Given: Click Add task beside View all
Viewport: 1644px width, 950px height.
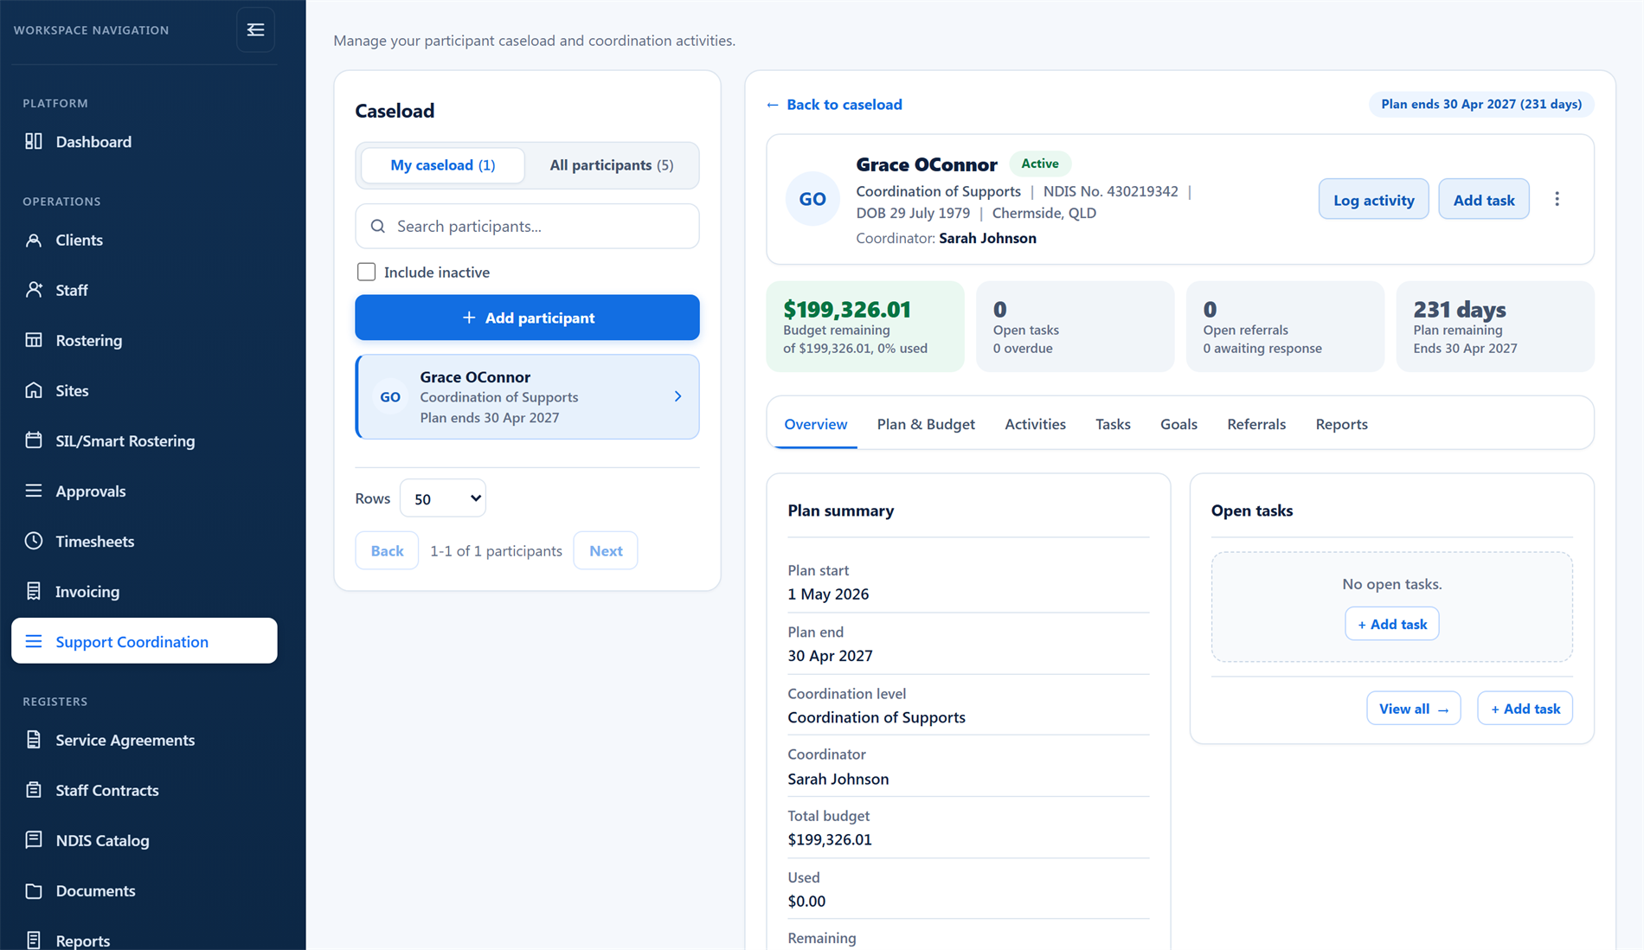Looking at the screenshot, I should (1525, 709).
